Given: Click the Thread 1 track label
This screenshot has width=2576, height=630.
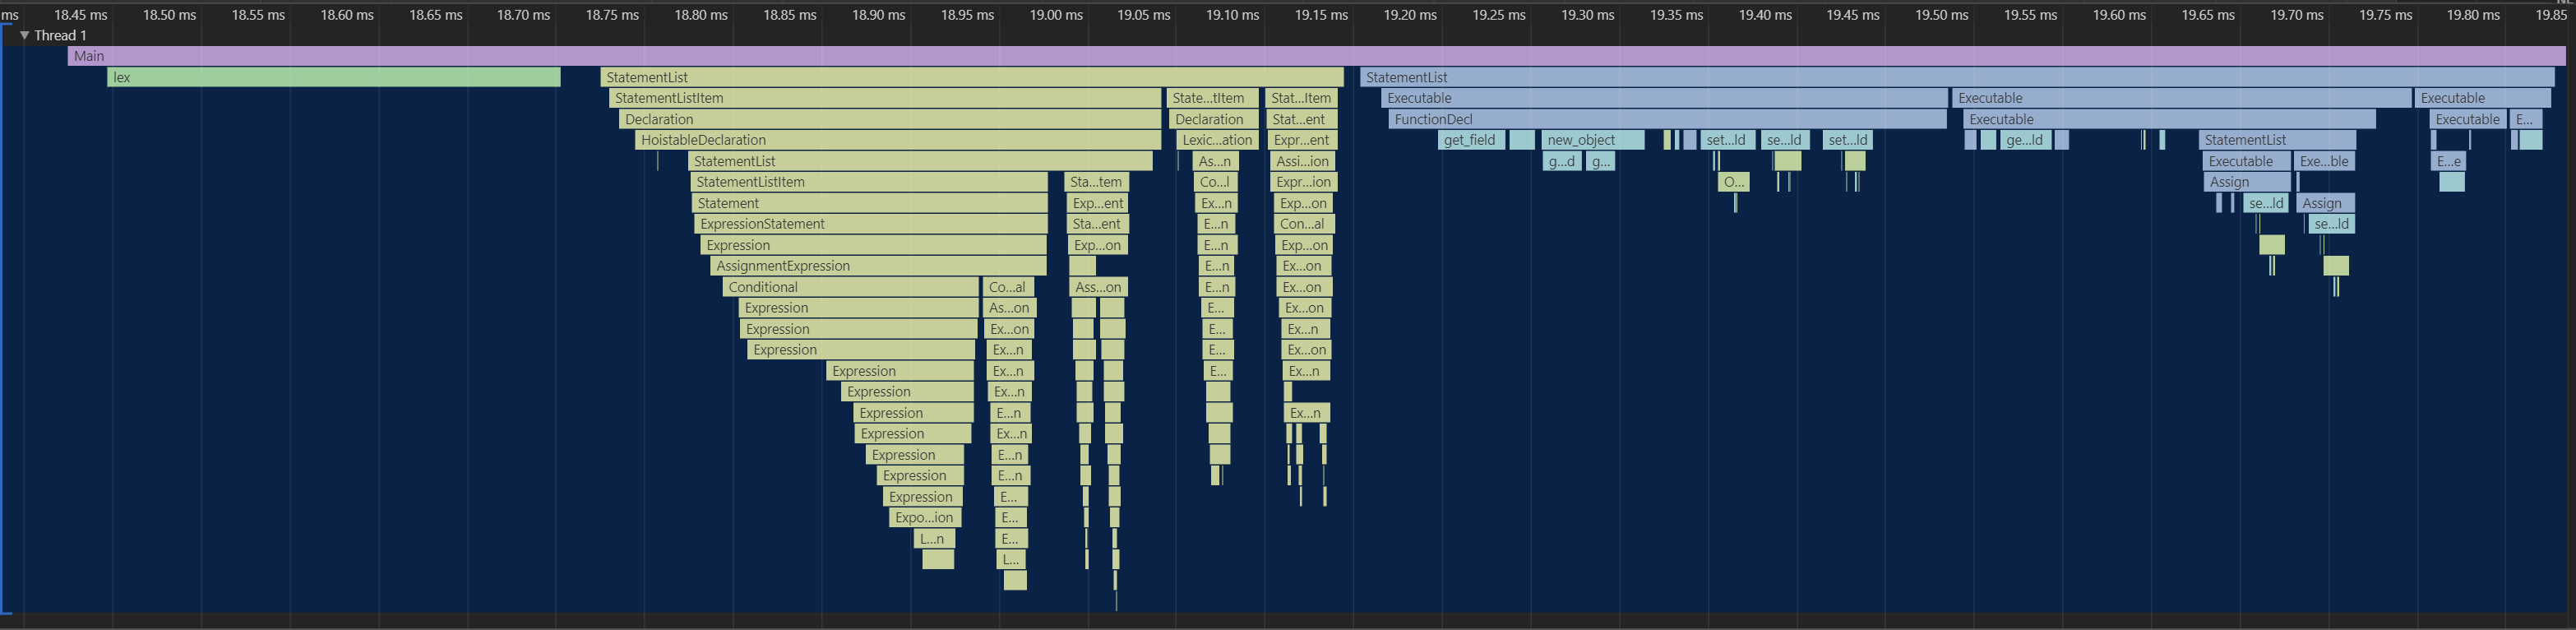Looking at the screenshot, I should coord(60,35).
